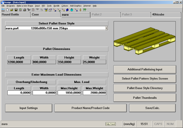Switch to the 40hicube tab
Viewport: 183px width, 128px height.
(166, 15)
